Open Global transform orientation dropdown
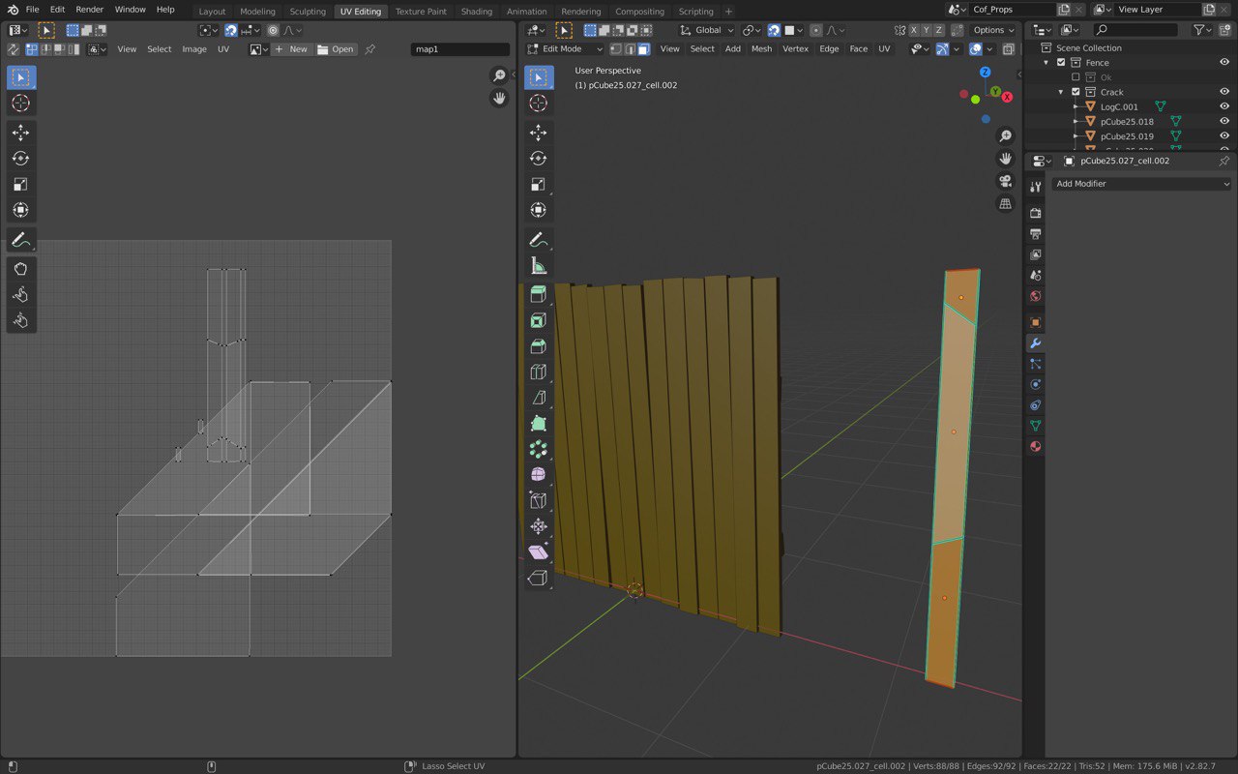 coord(708,30)
